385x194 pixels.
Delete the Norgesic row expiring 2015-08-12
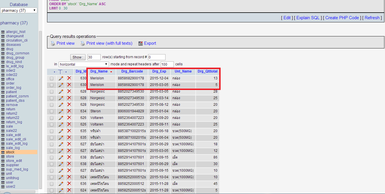click(x=69, y=105)
